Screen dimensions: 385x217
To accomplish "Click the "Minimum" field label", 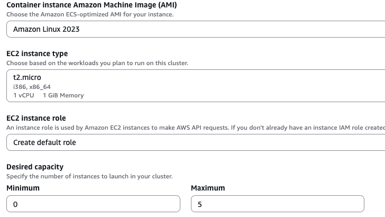I will tap(23, 188).
